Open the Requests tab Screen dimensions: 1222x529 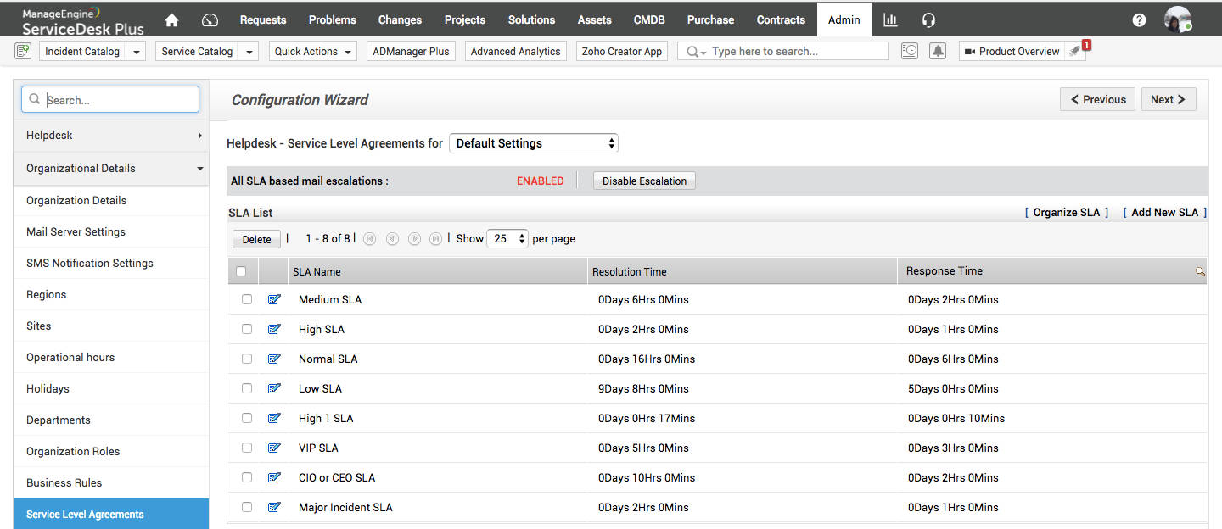(263, 19)
